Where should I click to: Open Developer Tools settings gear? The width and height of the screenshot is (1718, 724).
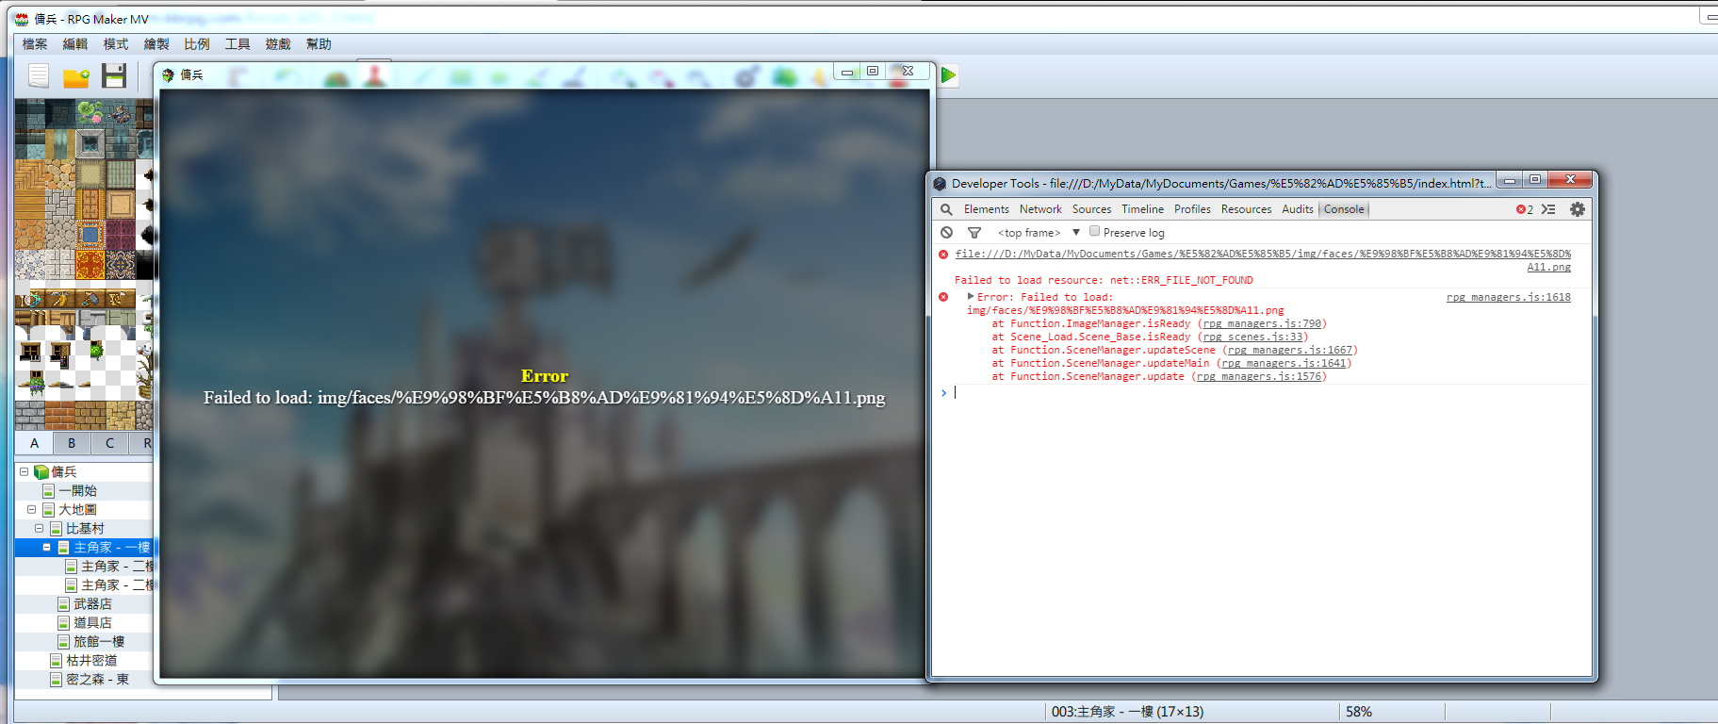coord(1578,209)
